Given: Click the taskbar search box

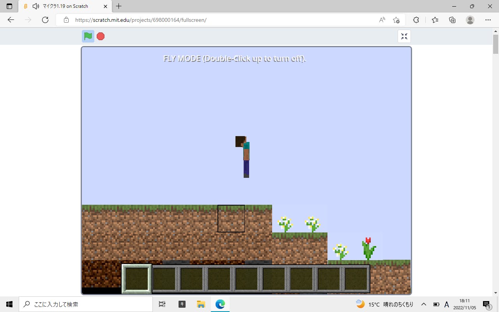Looking at the screenshot, I should (x=86, y=304).
